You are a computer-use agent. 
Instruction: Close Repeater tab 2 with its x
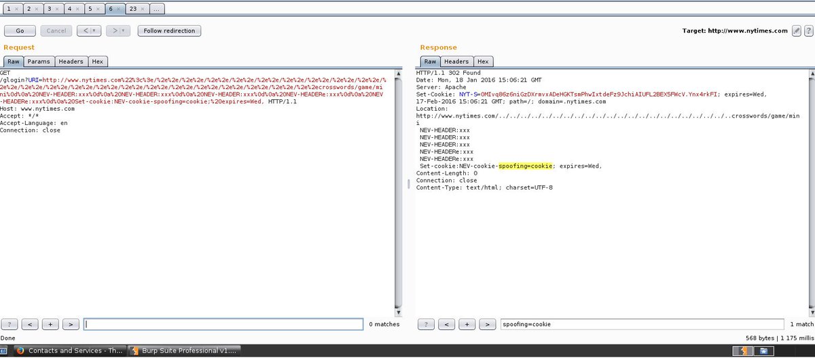[35, 10]
